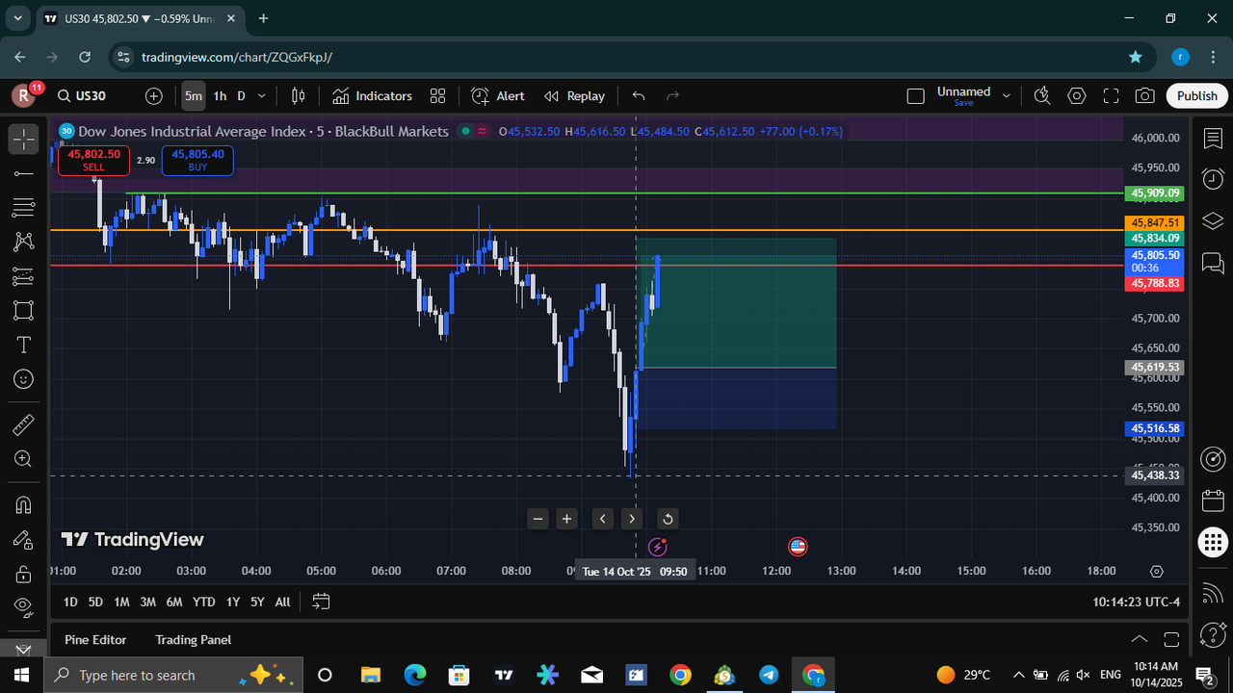Open the Pine Editor tab
The image size is (1233, 693).
[x=95, y=639]
